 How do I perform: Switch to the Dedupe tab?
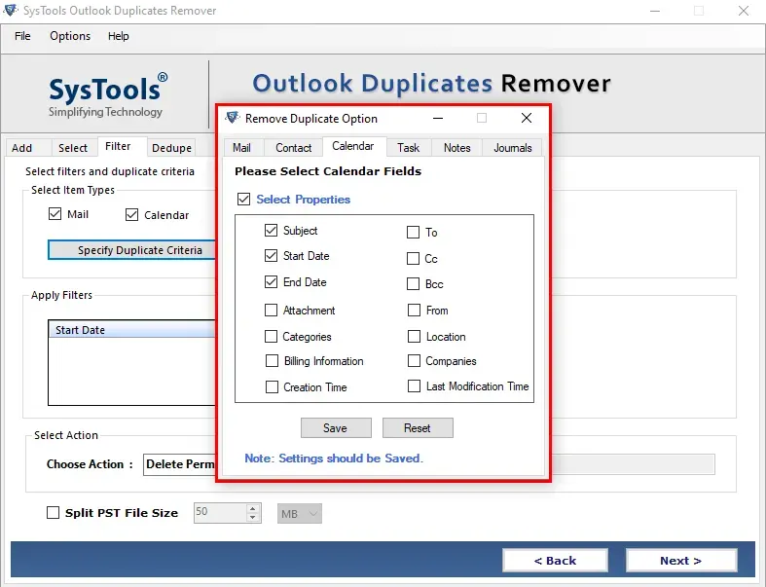pos(171,148)
